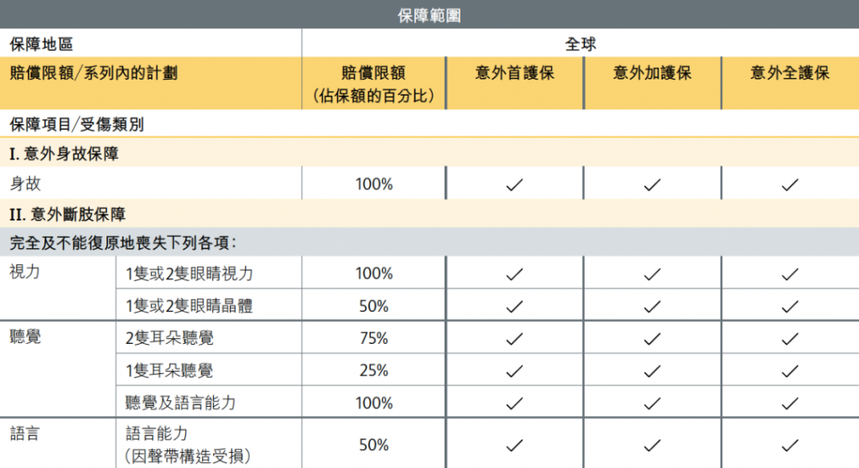
Task: Click 1隻或2隻眼睛視力 checkmark under 意外加護保
Action: coord(652,274)
